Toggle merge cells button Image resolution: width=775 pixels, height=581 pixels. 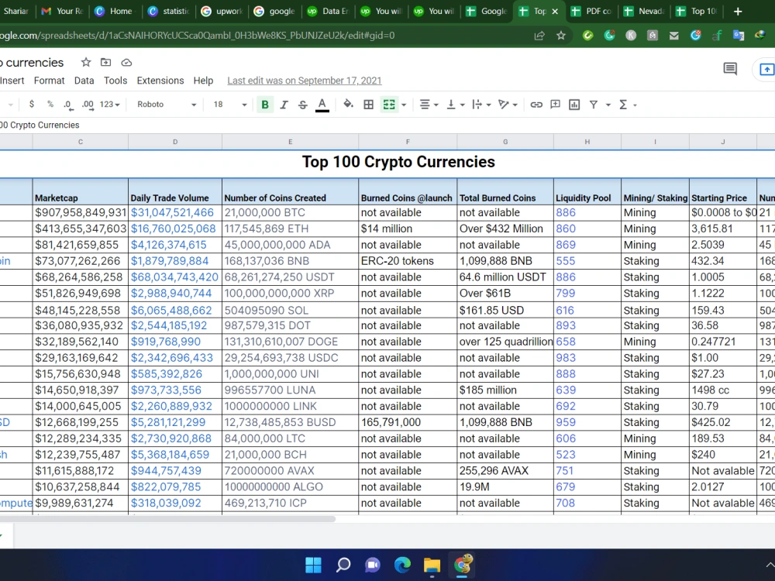coord(390,105)
